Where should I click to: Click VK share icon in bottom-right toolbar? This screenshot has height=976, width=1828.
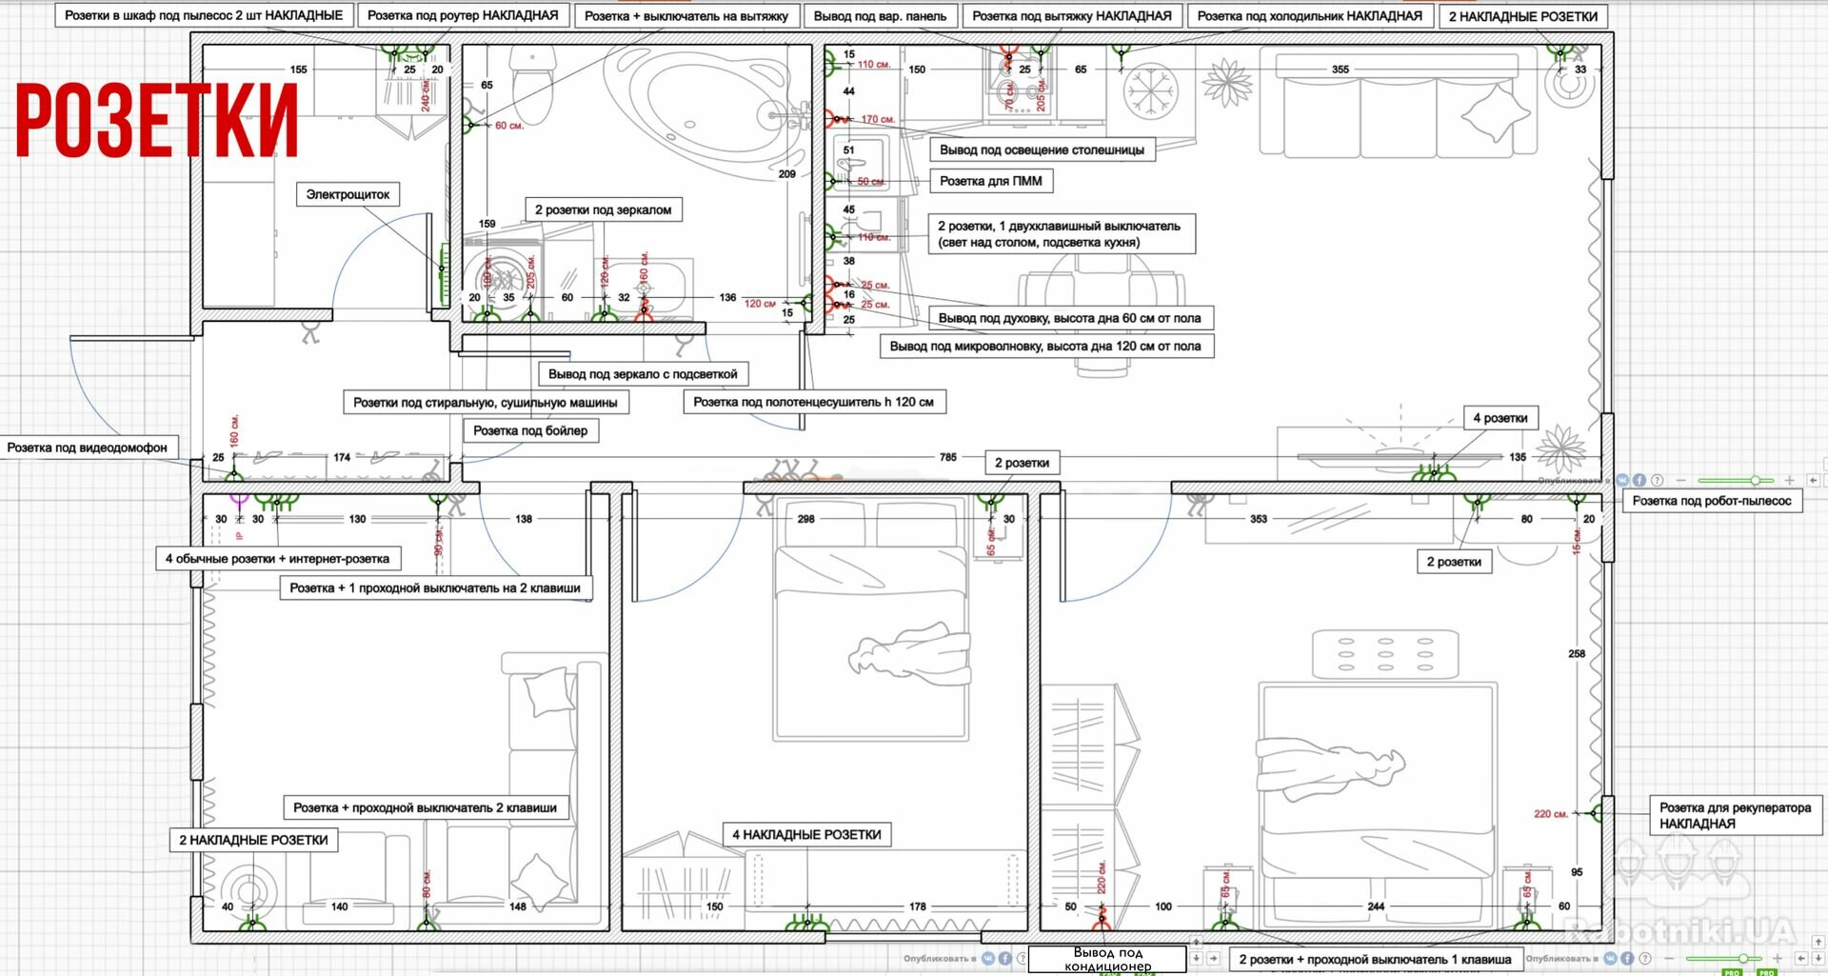pos(1610,958)
